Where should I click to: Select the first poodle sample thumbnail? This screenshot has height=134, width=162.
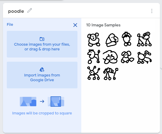pyautogui.click(x=94, y=39)
